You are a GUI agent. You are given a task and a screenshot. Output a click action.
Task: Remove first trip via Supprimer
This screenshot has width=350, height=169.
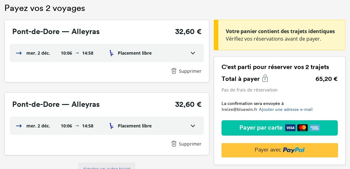(x=186, y=71)
